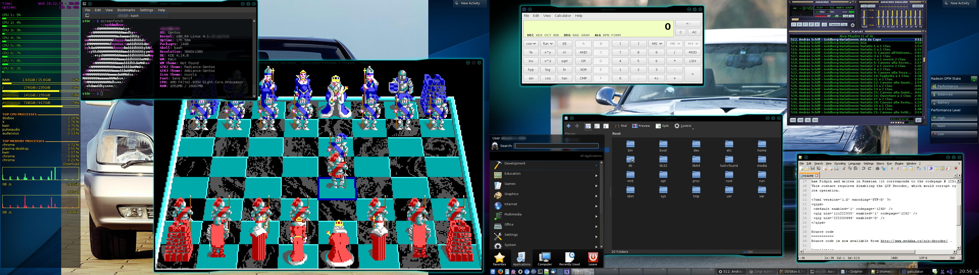The image size is (979, 275).
Task: Toggle equalizer AUTO button in Audacious
Action: tap(871, 6)
